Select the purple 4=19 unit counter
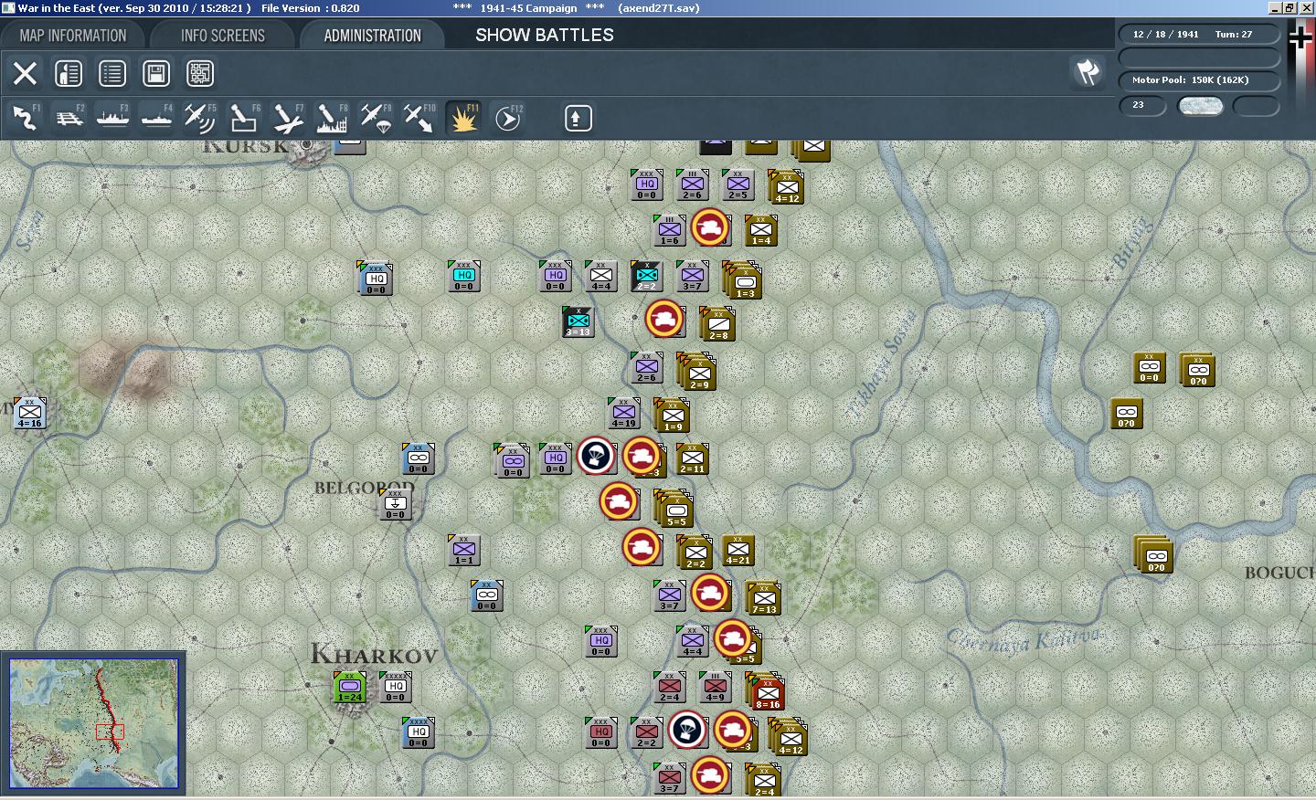Image resolution: width=1316 pixels, height=800 pixels. point(623,414)
